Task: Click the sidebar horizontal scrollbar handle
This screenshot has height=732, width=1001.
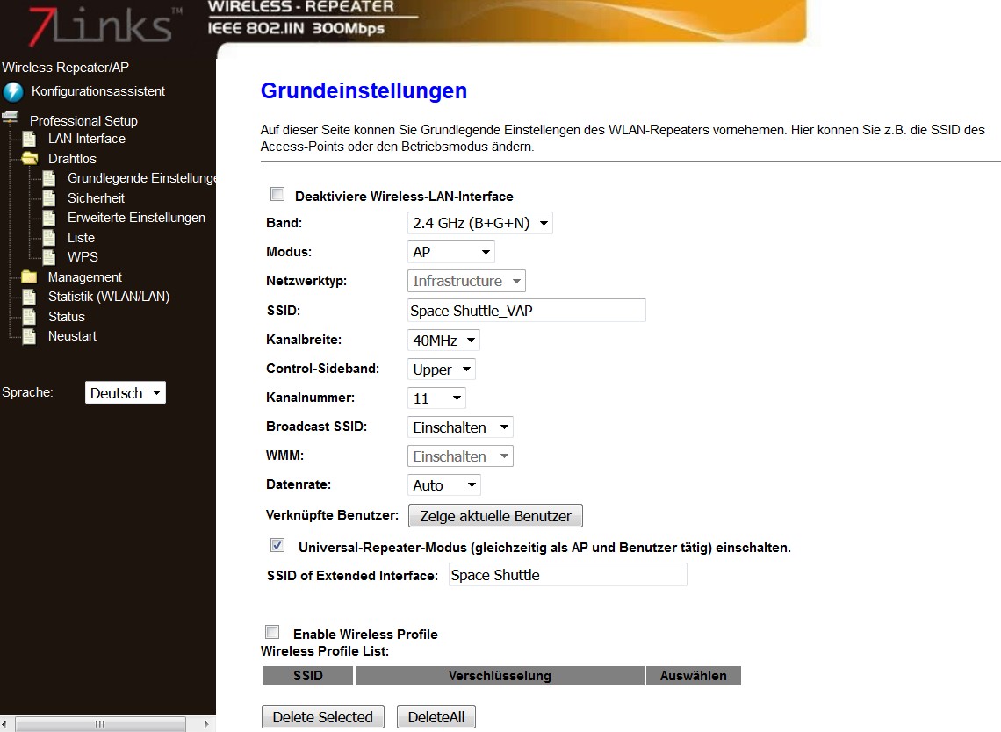Action: coord(99,724)
